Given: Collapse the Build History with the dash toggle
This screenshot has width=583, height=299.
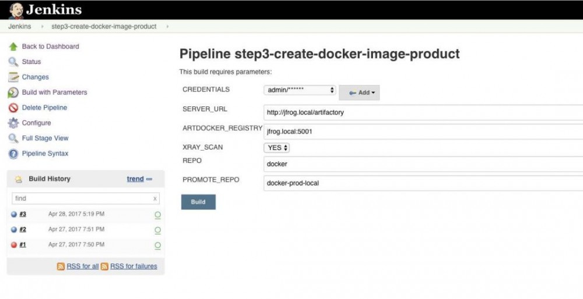Looking at the screenshot, I should coord(149,179).
